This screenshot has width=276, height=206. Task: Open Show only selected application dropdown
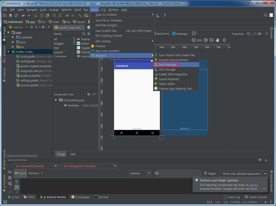(x=244, y=174)
